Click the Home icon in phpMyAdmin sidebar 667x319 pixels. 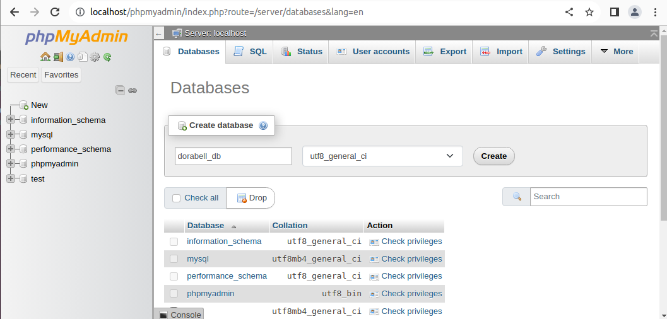coord(45,57)
